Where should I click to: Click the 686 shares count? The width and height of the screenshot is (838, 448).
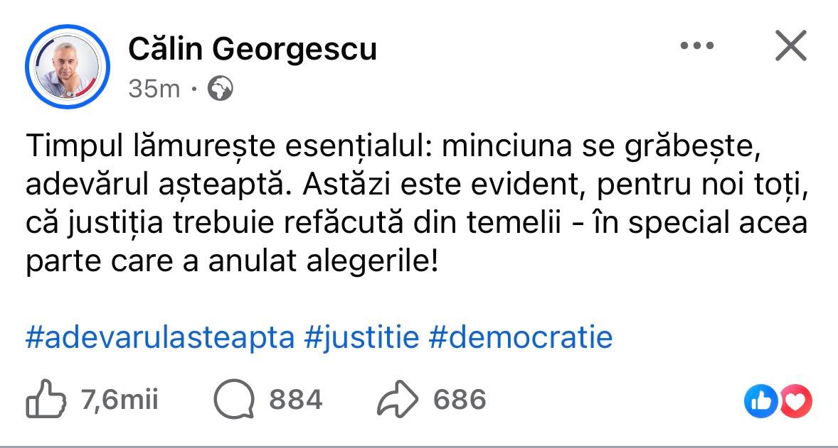(x=460, y=400)
